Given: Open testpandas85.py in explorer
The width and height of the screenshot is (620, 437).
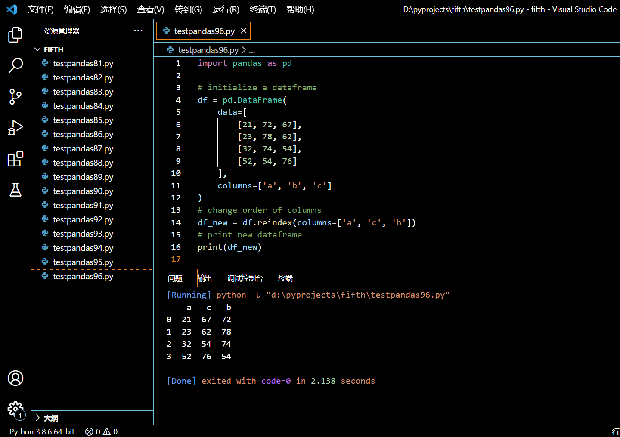Looking at the screenshot, I should (x=92, y=120).
